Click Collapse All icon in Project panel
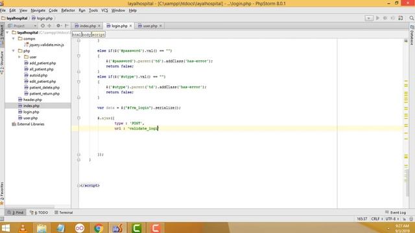415x233 pixels. [x=49, y=26]
